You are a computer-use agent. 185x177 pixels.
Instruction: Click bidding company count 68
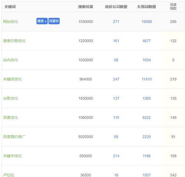click(x=116, y=137)
